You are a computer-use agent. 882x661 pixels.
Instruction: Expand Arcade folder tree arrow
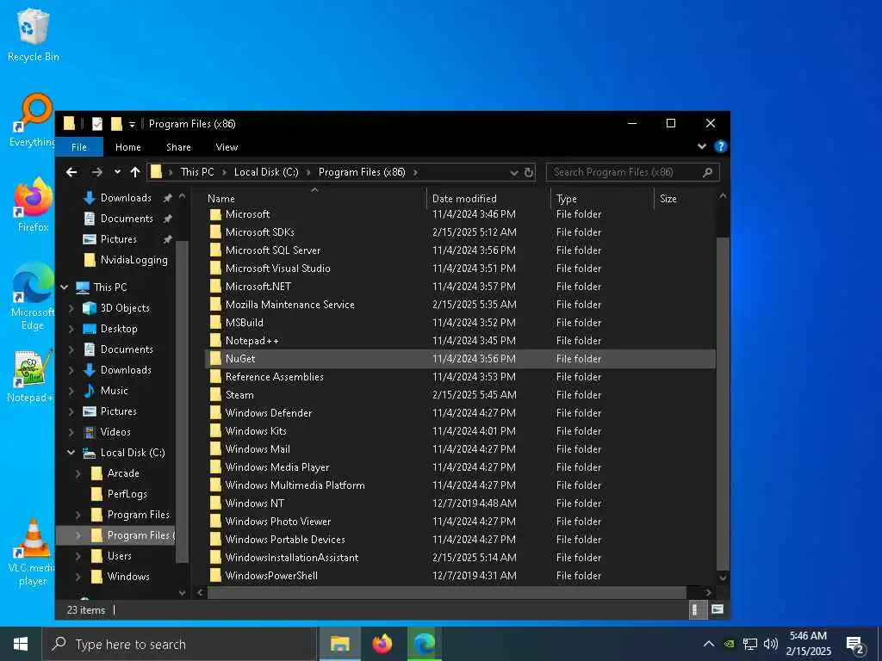(78, 473)
